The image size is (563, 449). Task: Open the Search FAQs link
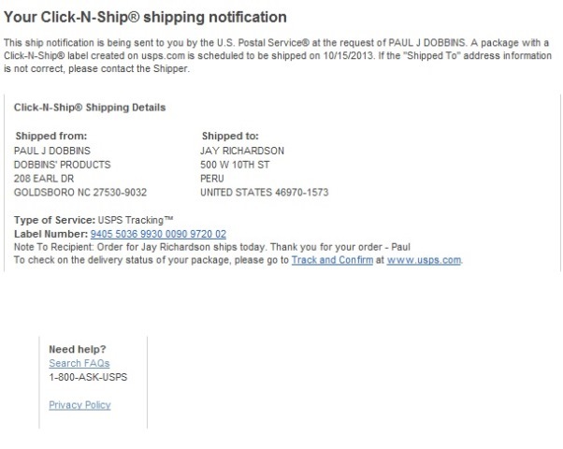pos(79,363)
